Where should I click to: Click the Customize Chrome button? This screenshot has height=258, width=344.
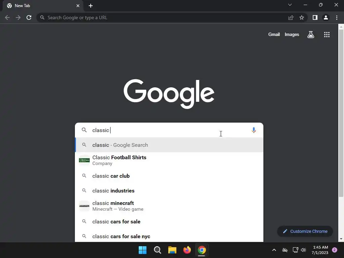click(x=305, y=231)
